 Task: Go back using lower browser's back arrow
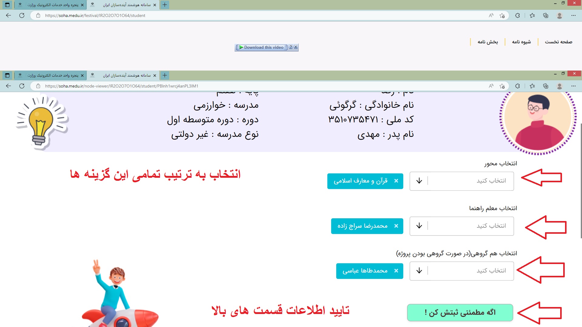(x=8, y=86)
